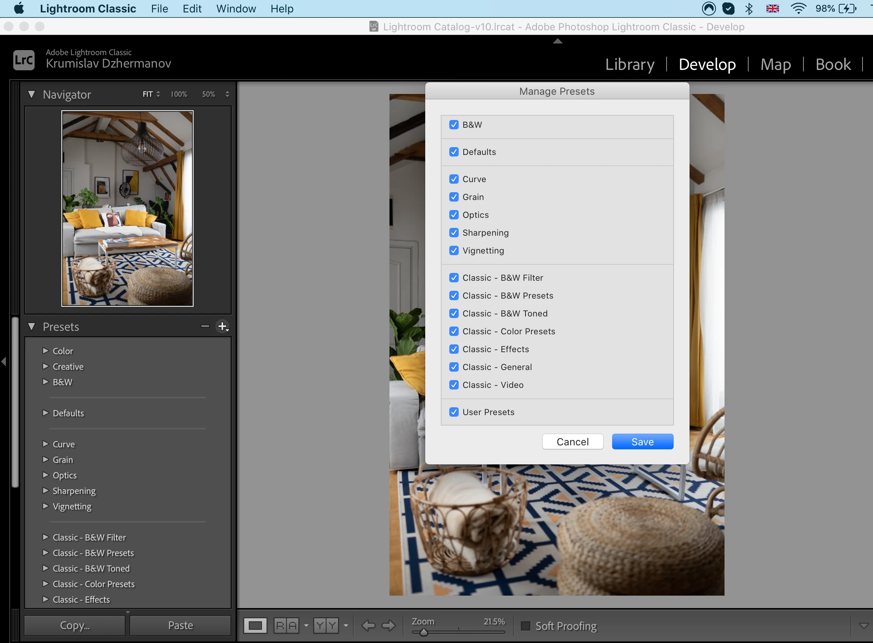The width and height of the screenshot is (873, 643).
Task: Click the next photo right arrow
Action: tap(388, 626)
